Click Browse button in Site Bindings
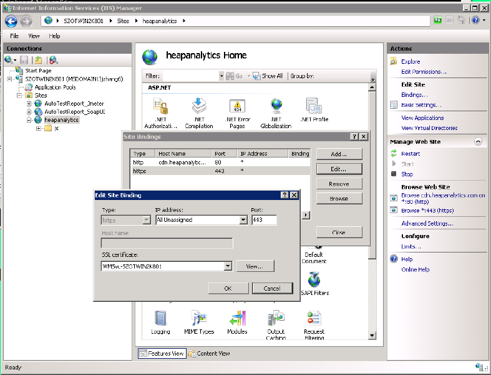The width and height of the screenshot is (491, 375). pos(339,199)
